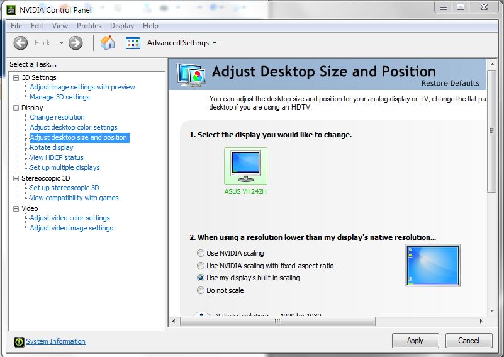Click the Cancel button

(x=469, y=341)
